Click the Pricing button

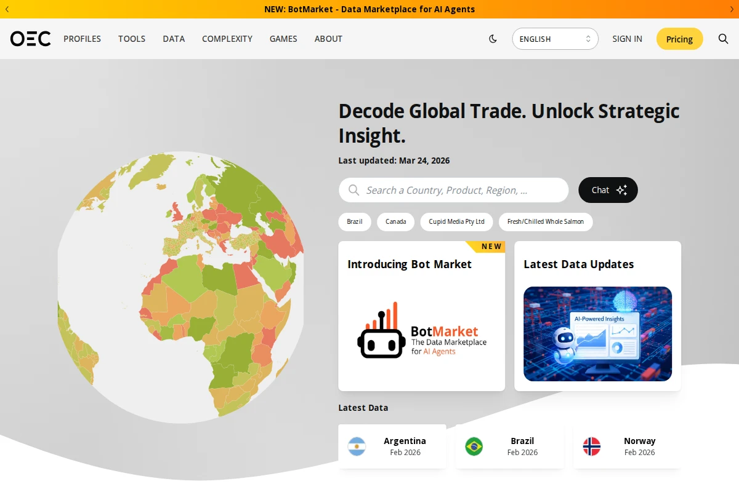[x=679, y=39]
